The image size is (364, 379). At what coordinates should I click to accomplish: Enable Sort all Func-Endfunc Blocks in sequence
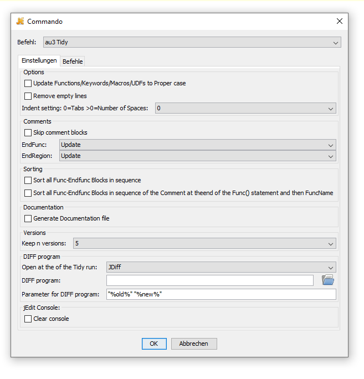pos(28,181)
